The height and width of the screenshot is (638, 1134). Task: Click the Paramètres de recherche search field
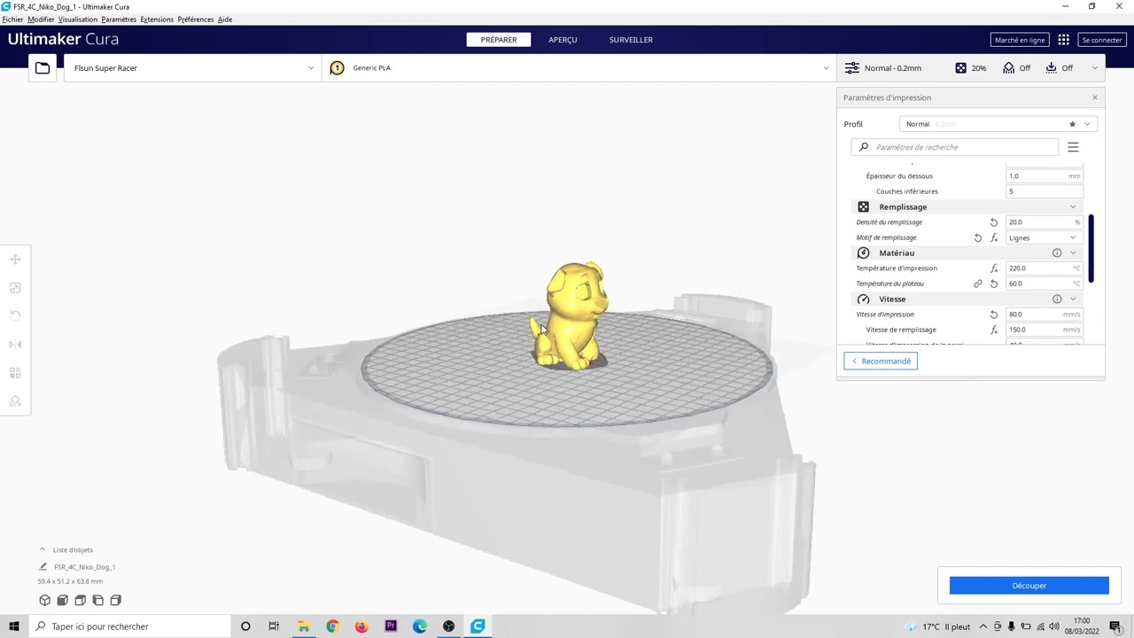955,147
